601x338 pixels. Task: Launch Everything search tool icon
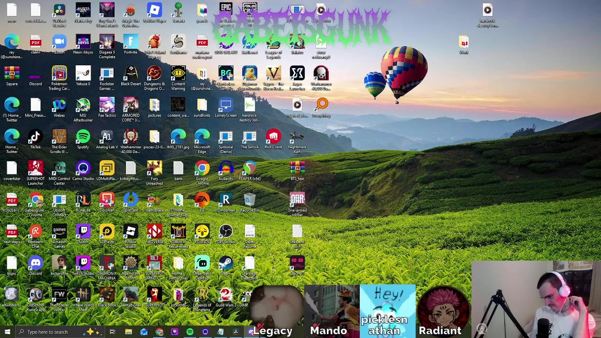pos(322,108)
